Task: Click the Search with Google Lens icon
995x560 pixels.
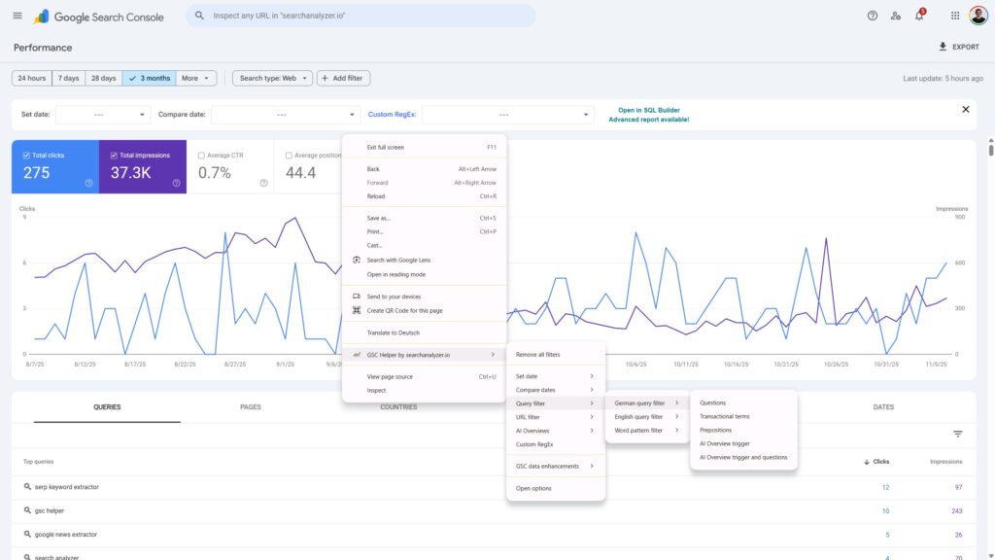Action: tap(357, 261)
